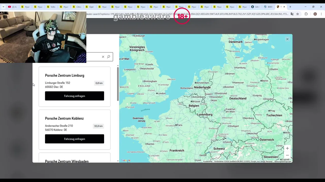The width and height of the screenshot is (325, 182).
Task: Switch to the Volks tab
Action: click(51, 7)
